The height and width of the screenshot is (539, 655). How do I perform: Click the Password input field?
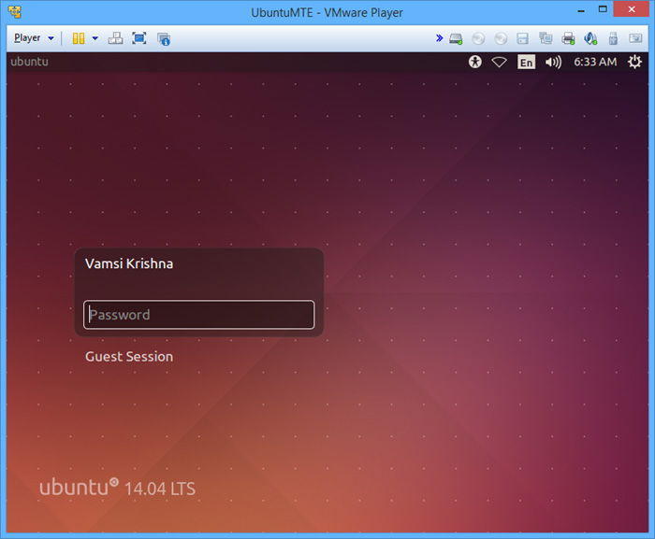[x=198, y=315]
